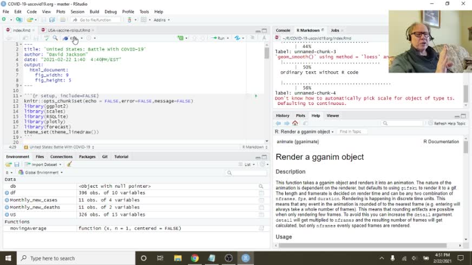The width and height of the screenshot is (472, 265).
Task: Click the Knit document button
Action: [x=70, y=38]
